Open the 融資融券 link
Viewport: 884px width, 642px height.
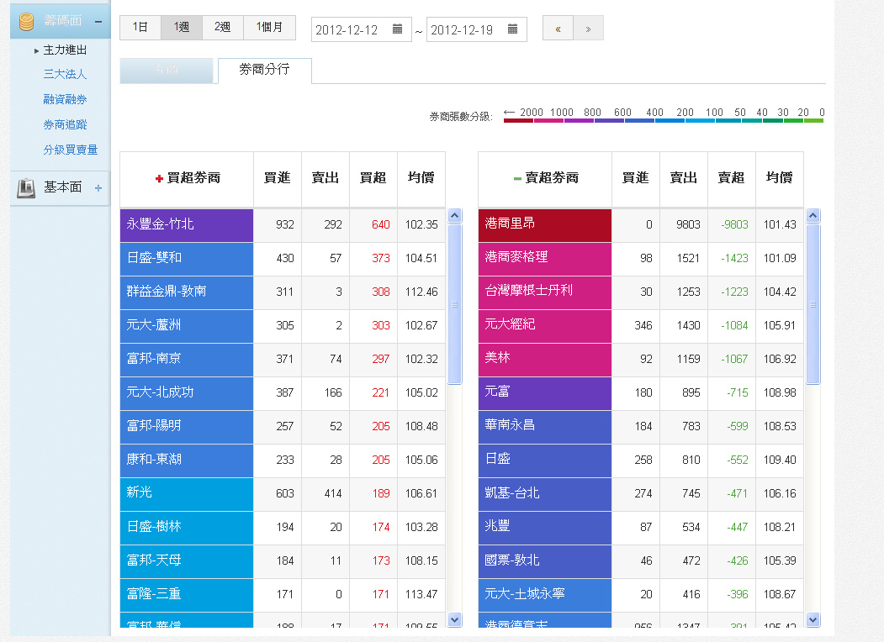[x=65, y=100]
